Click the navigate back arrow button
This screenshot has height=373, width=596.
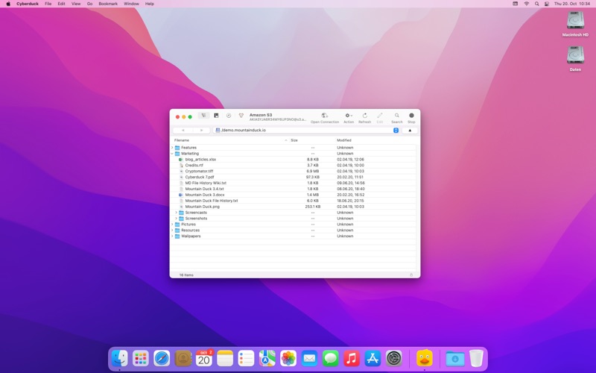[183, 131]
